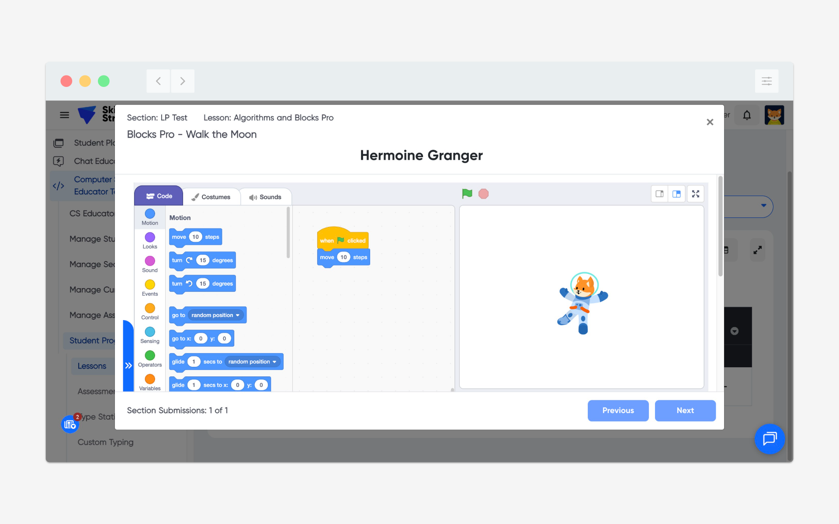Switch to the Costumes tab
The width and height of the screenshot is (839, 524).
[211, 197]
